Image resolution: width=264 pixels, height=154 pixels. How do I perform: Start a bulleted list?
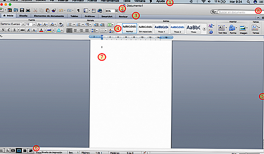click(70, 24)
